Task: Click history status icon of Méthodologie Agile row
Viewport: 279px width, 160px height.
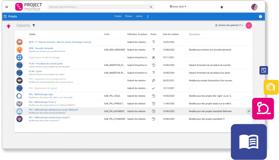Action: pos(153,96)
